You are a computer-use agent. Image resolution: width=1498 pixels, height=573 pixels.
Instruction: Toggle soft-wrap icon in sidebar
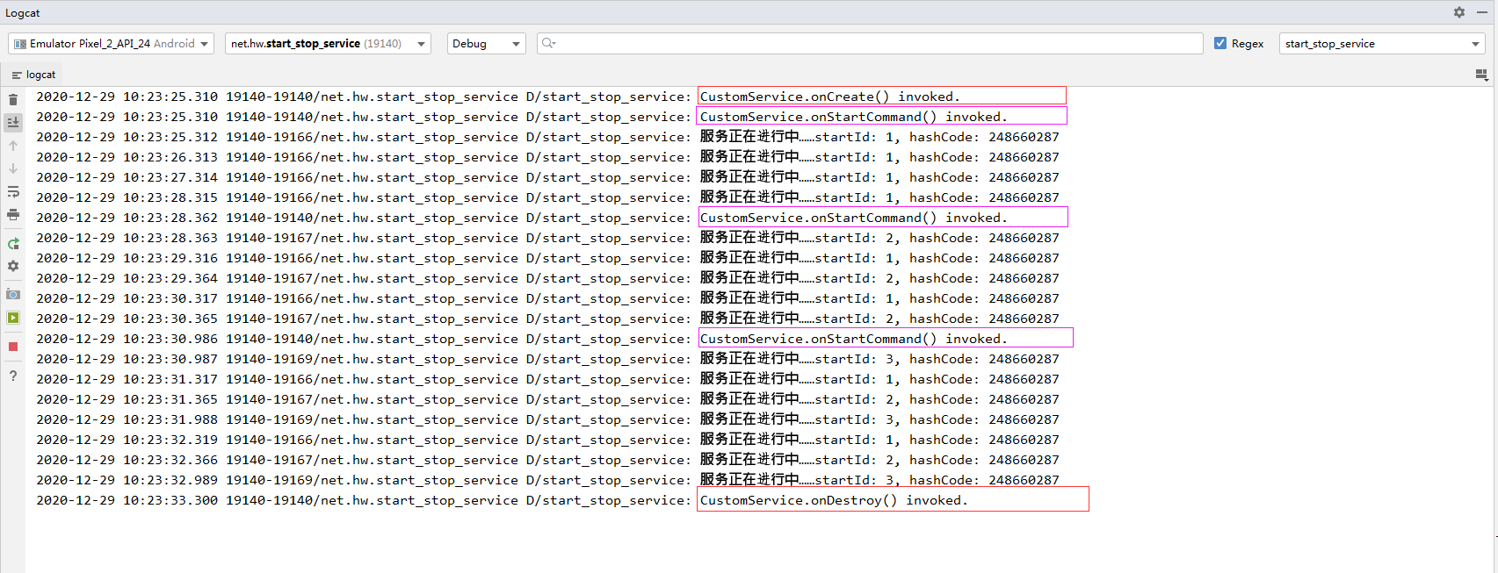tap(13, 191)
